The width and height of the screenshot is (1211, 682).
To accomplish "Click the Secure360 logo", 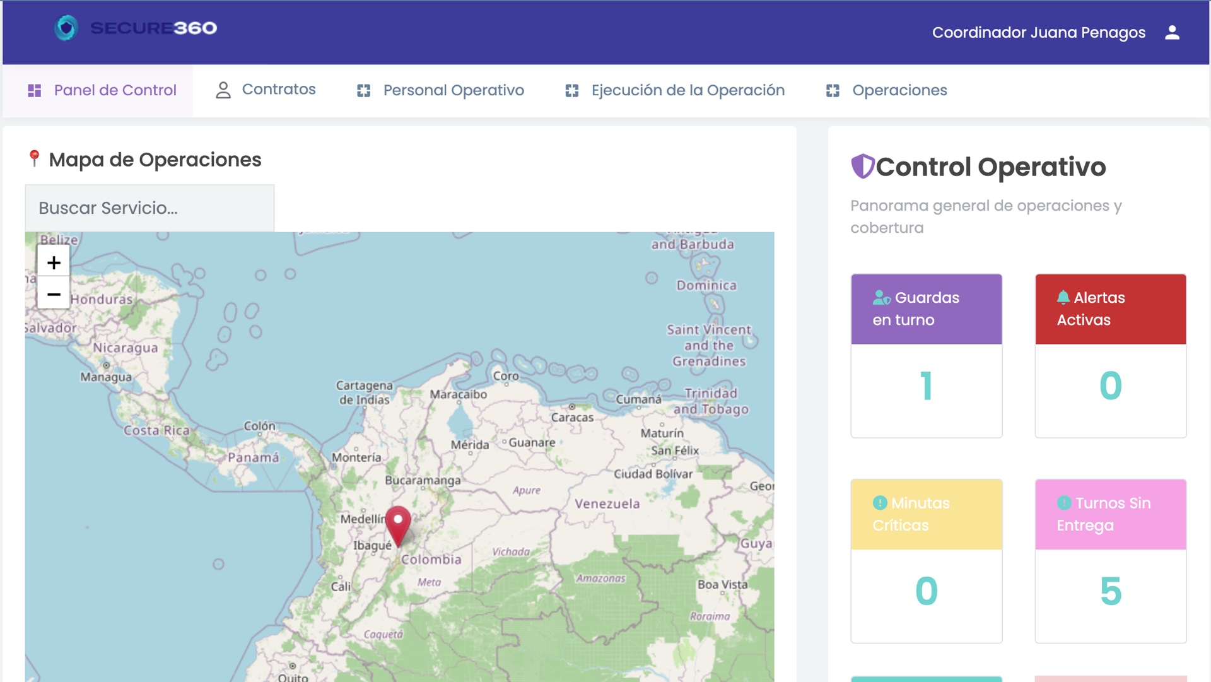I will [x=136, y=28].
